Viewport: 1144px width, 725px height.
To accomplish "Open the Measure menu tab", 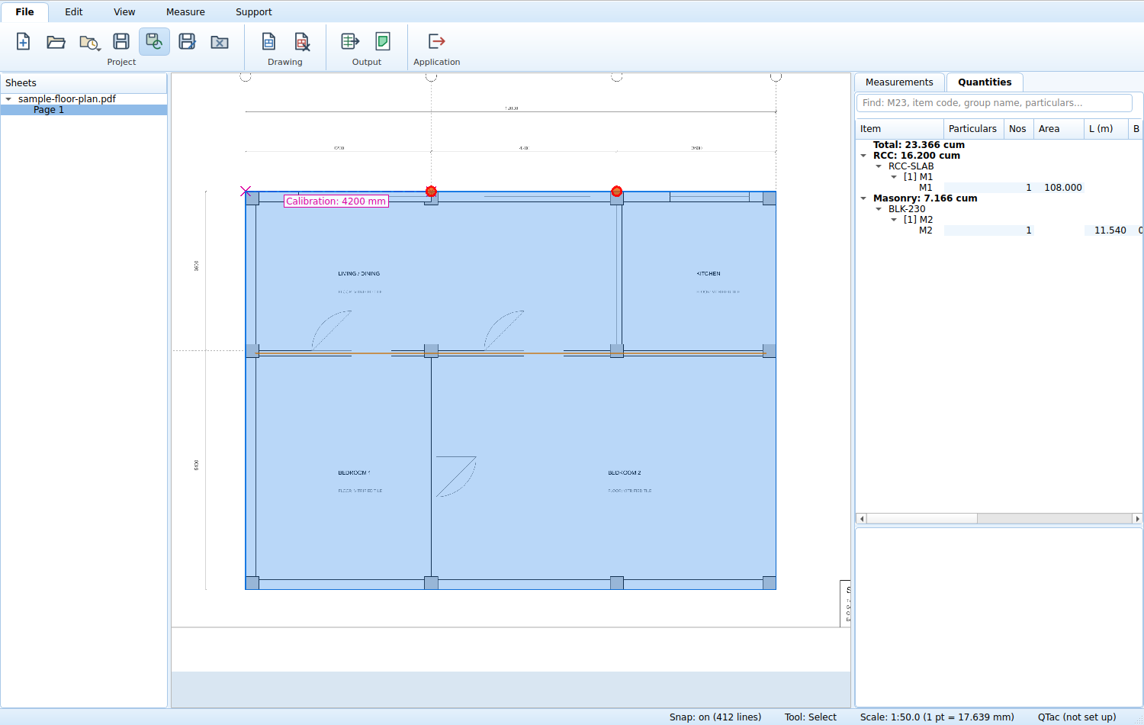I will (x=185, y=11).
